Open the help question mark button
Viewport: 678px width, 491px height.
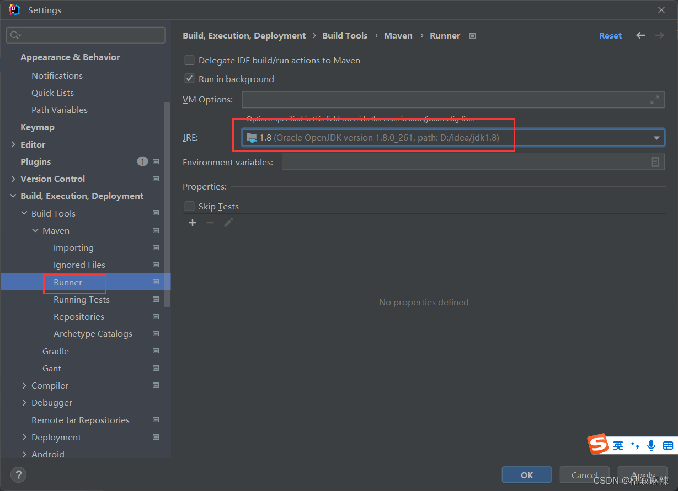pos(18,474)
